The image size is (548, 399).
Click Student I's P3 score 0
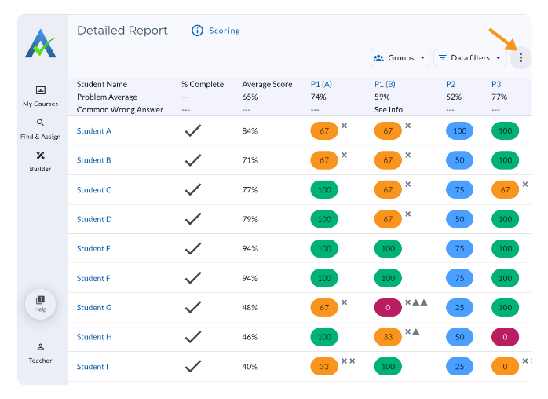(505, 367)
